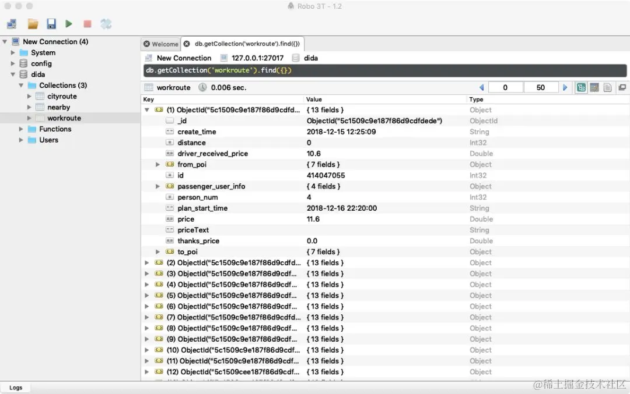630x394 pixels.
Task: Expand the System folder
Action: (13, 52)
